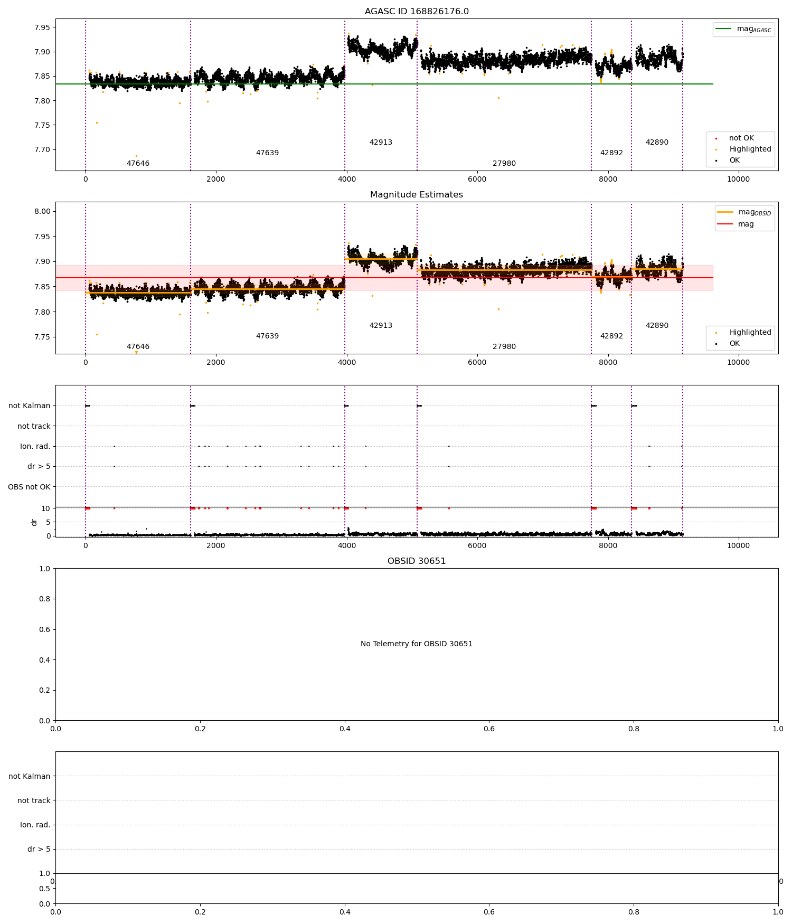Click 'Highlighted' legend entry in Magnitude Estimates plot

[750, 333]
